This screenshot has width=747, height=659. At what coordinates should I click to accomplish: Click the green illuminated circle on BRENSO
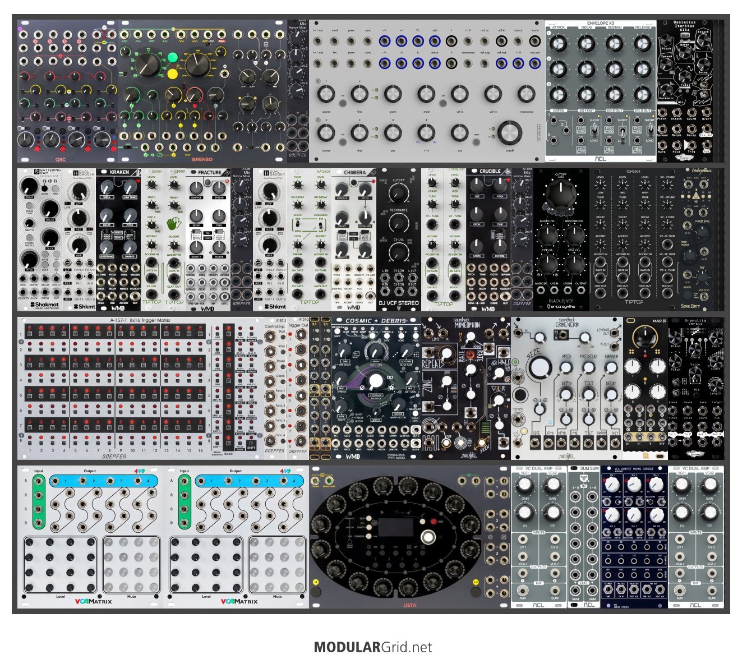pyautogui.click(x=172, y=57)
